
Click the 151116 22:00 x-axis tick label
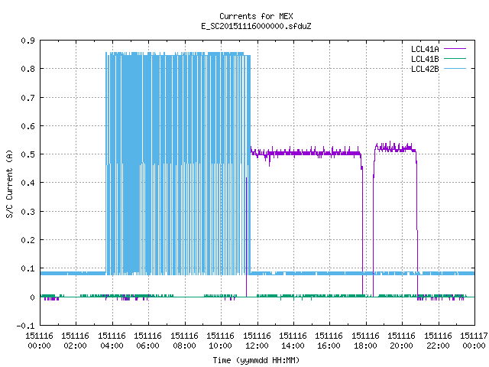tap(438, 341)
